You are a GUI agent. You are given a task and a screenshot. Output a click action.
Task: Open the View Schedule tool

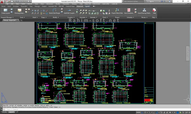point(129,11)
